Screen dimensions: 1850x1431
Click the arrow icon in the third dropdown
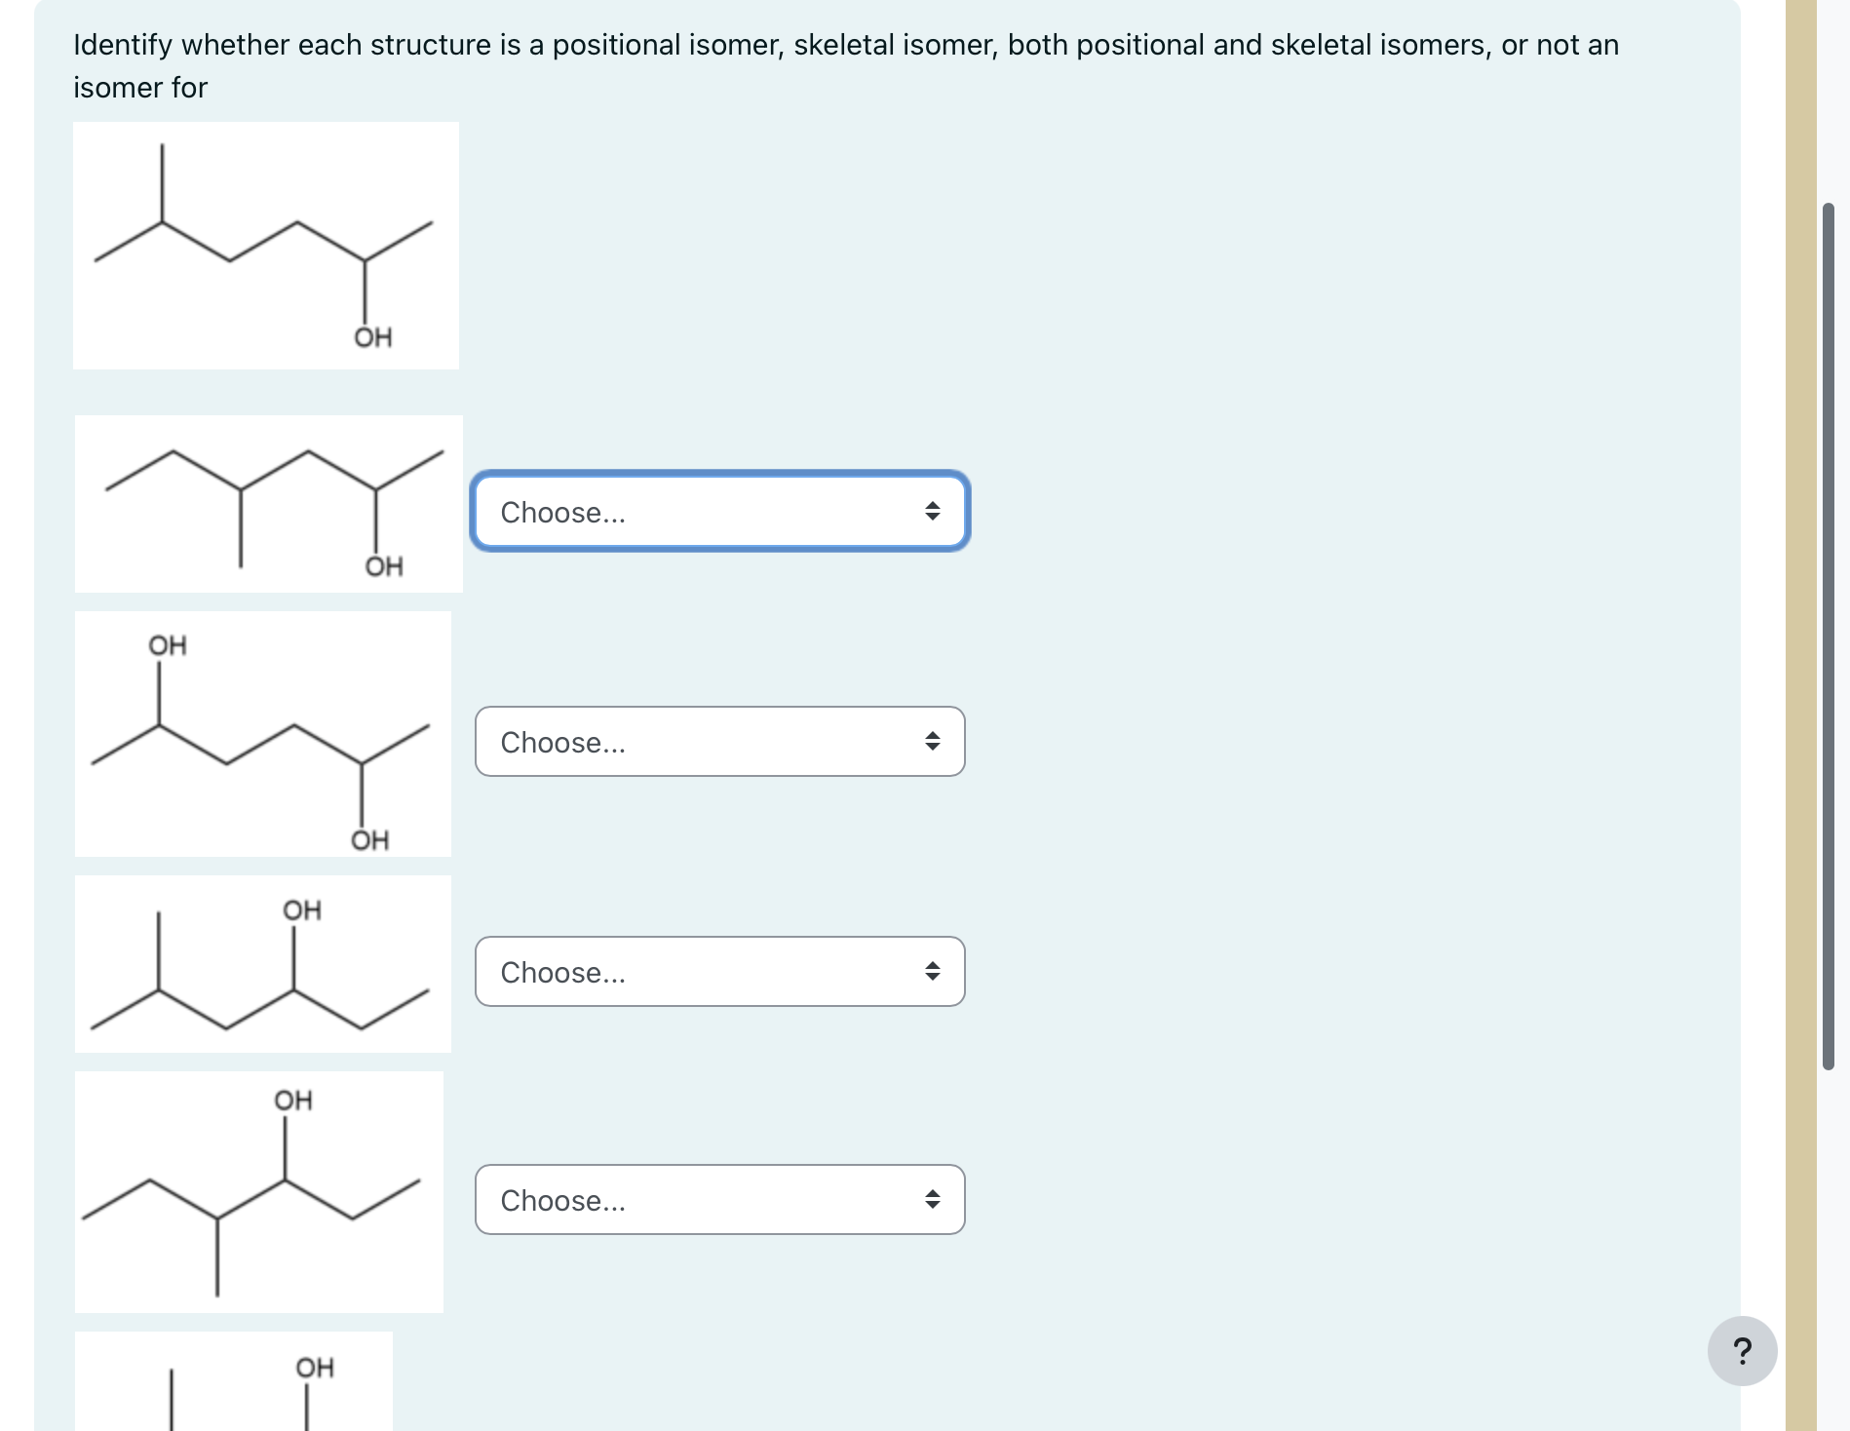coord(933,970)
